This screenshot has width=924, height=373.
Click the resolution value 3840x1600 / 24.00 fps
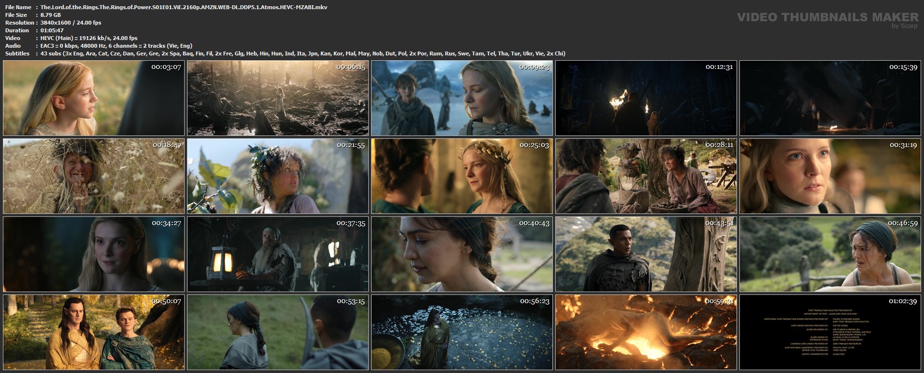(71, 23)
